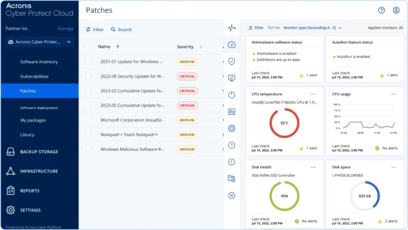
Task: Select Patches in sidebar
Action: (x=40, y=91)
